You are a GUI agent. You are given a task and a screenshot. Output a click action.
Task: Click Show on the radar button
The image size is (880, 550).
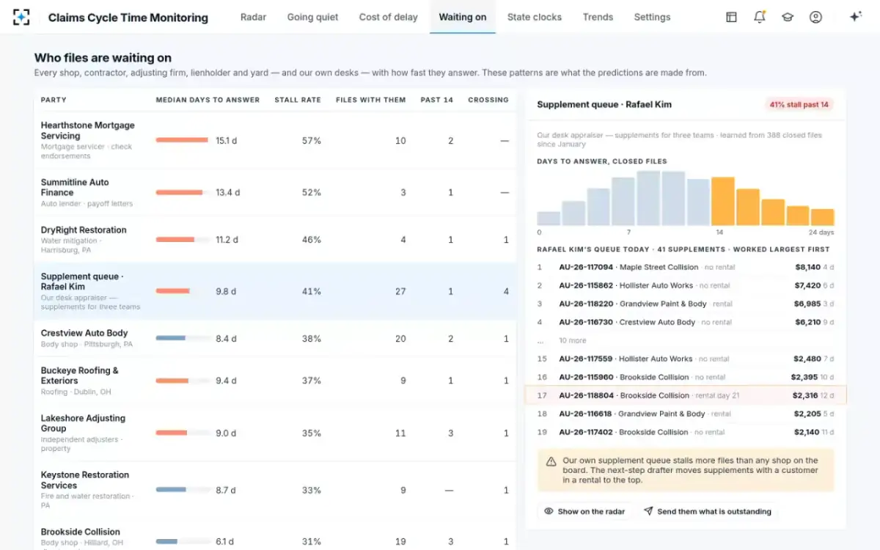(x=584, y=511)
